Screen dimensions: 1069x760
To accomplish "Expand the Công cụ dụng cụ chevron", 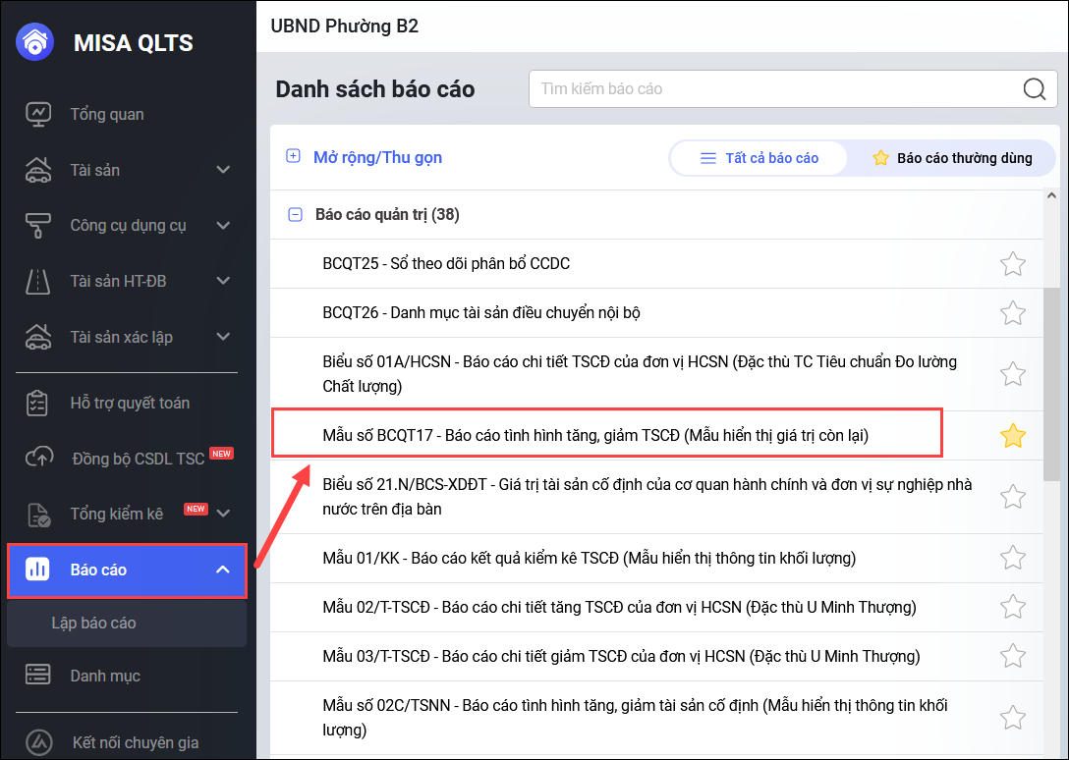I will (223, 226).
